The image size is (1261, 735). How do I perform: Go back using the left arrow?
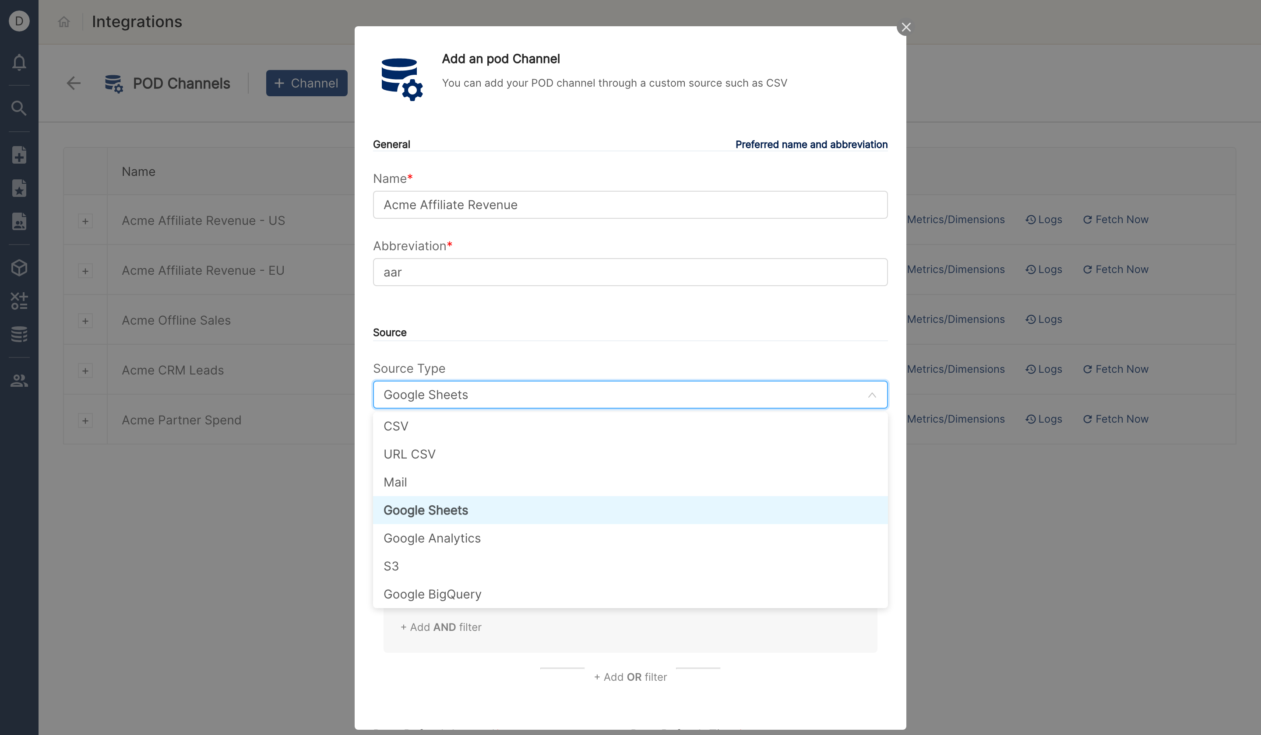74,83
